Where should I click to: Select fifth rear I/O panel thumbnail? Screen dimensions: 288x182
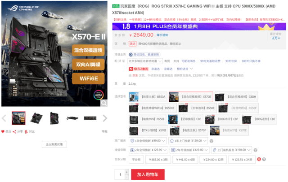coord(90,118)
